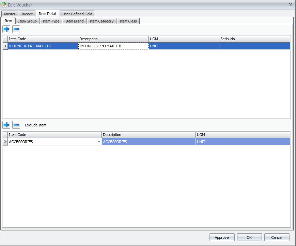Viewport: 296px width, 246px height.
Task: Select the Item Group sub-tab
Action: click(x=27, y=21)
